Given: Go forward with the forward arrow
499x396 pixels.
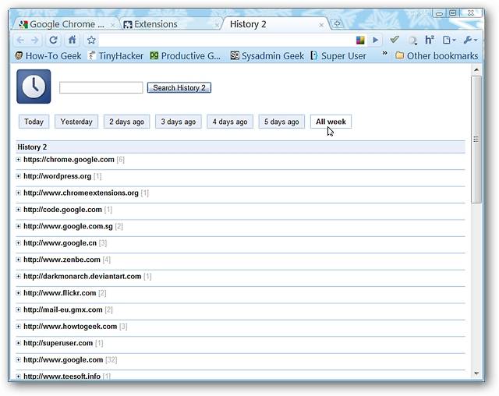Looking at the screenshot, I should [x=35, y=40].
